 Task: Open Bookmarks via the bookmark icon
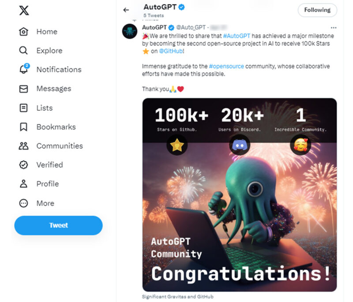click(24, 127)
